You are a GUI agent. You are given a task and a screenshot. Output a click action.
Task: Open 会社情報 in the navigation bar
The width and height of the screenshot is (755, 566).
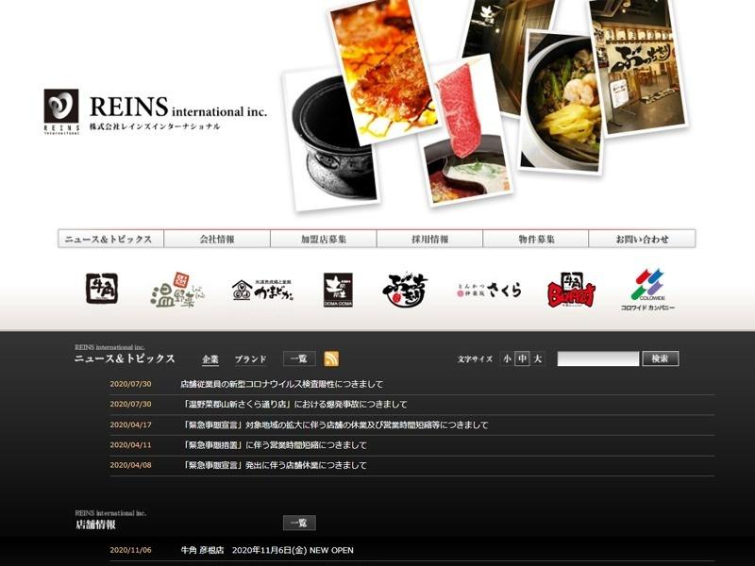217,240
